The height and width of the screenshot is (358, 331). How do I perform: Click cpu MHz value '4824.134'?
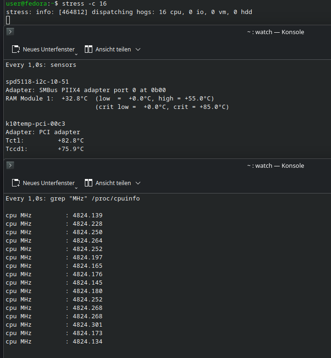pos(88,342)
